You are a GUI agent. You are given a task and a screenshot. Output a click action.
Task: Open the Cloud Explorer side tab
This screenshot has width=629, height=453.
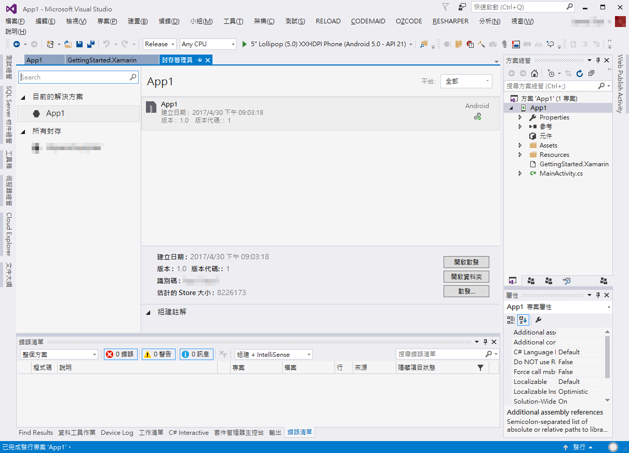tap(9, 234)
